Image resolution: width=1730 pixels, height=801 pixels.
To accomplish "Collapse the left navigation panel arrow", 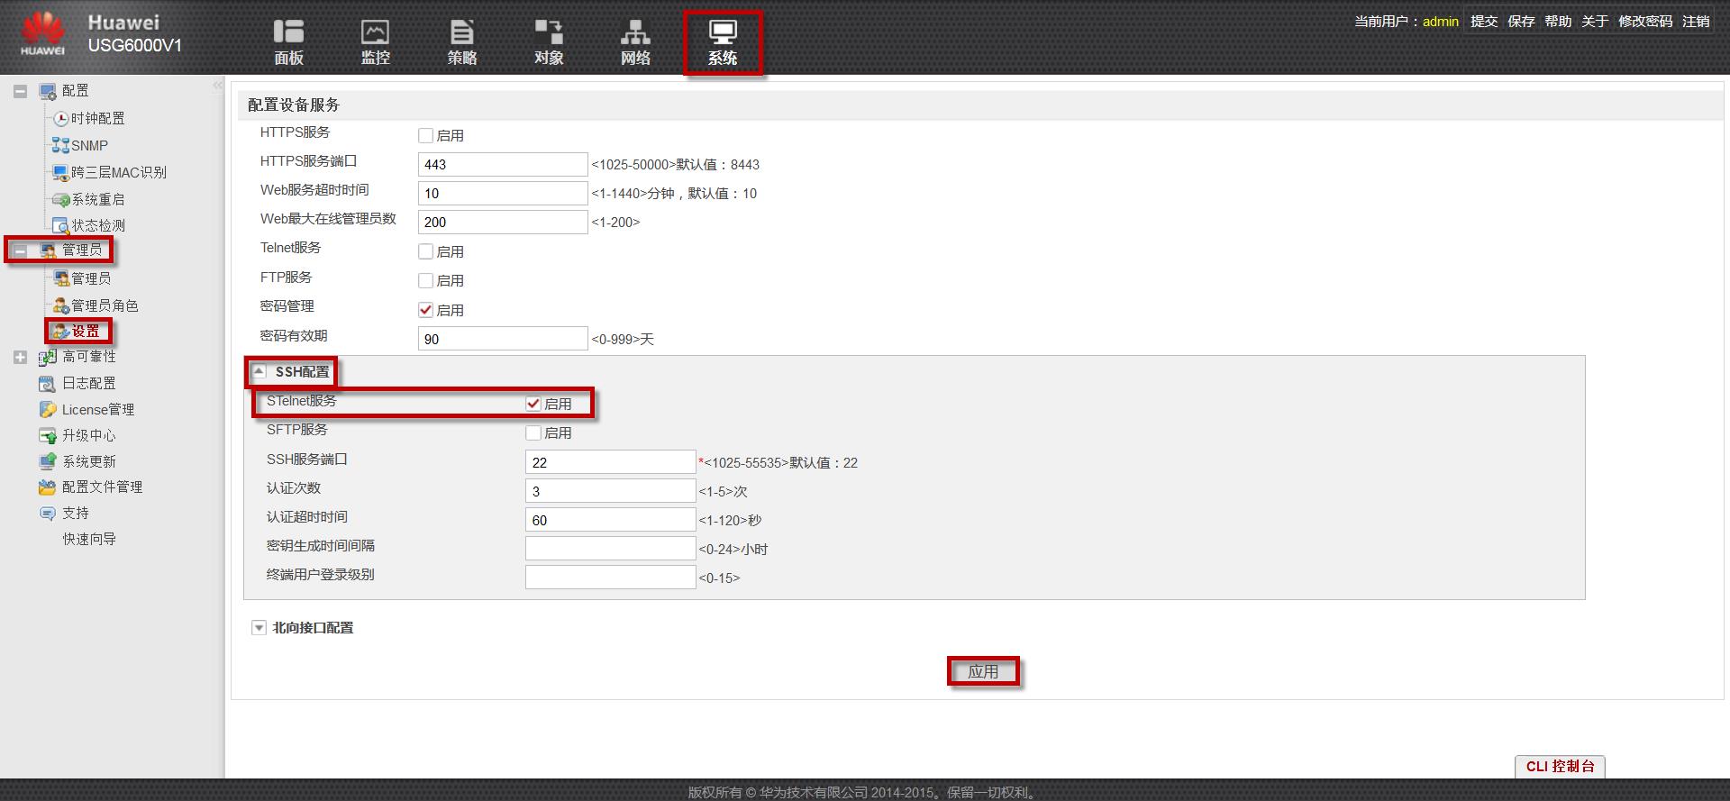I will point(217,86).
